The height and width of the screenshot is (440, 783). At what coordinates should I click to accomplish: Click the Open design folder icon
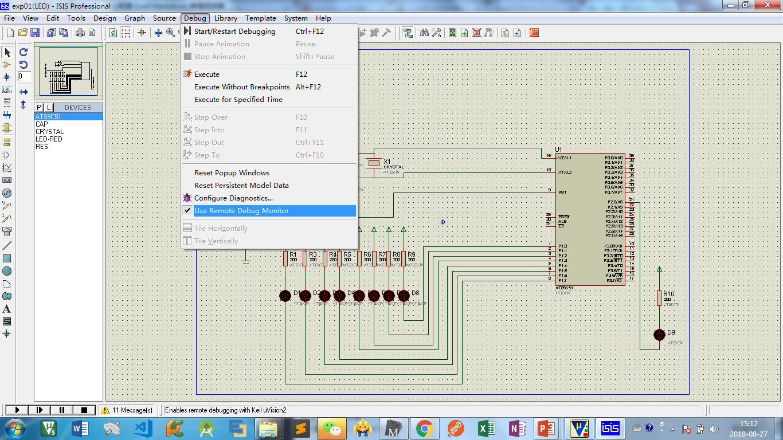pos(23,33)
